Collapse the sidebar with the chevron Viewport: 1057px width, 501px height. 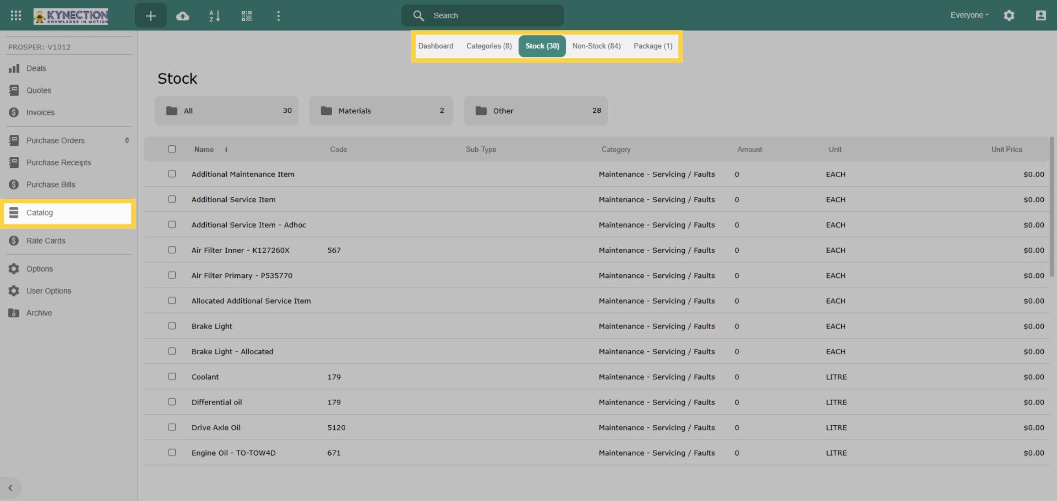point(11,488)
